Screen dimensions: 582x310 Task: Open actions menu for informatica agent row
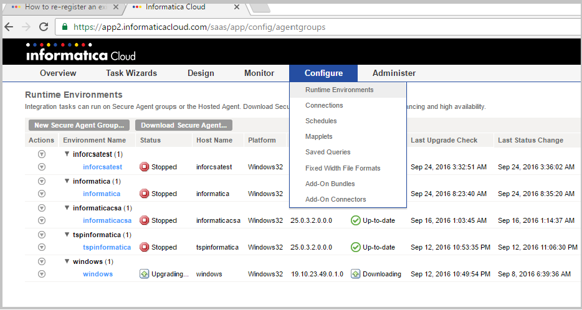click(x=42, y=194)
